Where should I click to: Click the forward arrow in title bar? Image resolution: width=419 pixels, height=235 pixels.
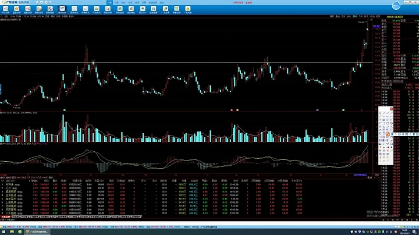(x=46, y=2)
